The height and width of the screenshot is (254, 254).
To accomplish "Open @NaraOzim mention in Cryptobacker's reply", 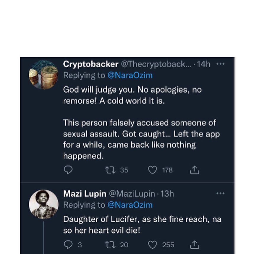I will click(130, 75).
